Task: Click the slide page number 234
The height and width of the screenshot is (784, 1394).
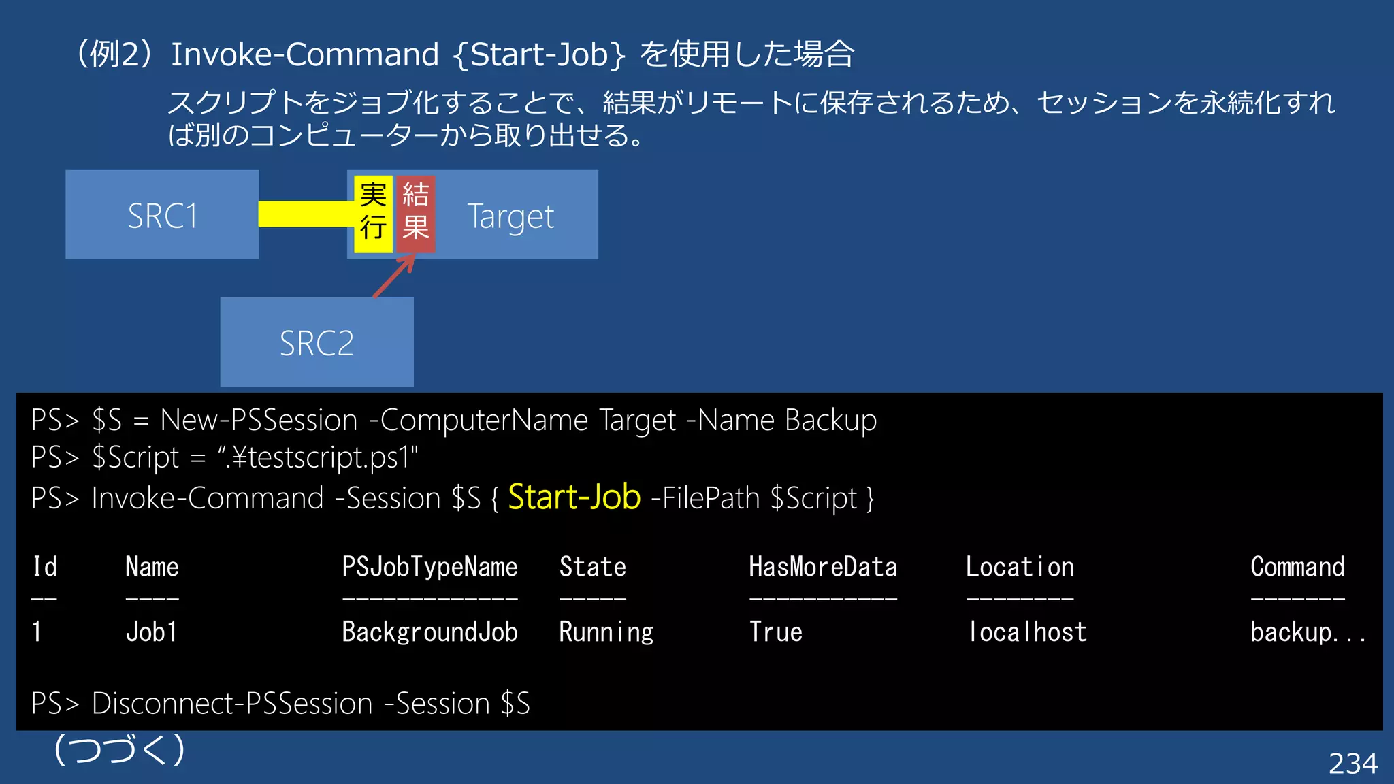Action: pos(1352,764)
